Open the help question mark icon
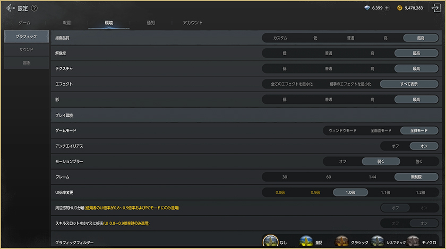The width and height of the screenshot is (446, 249). click(x=35, y=8)
